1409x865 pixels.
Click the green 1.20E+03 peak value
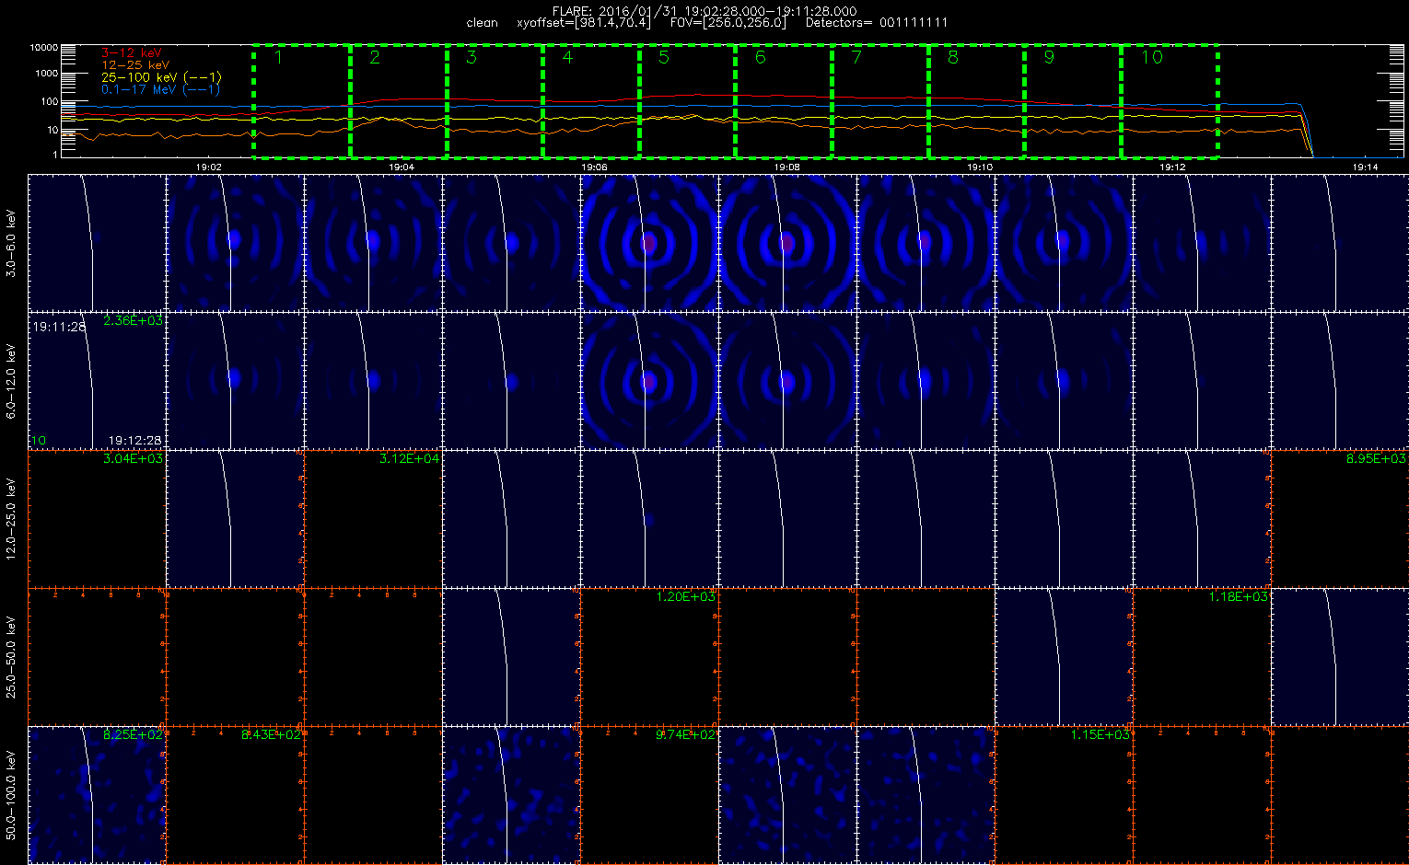tap(685, 597)
